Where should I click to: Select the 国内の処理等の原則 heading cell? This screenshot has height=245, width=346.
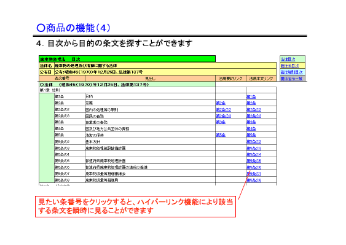click(x=150, y=109)
